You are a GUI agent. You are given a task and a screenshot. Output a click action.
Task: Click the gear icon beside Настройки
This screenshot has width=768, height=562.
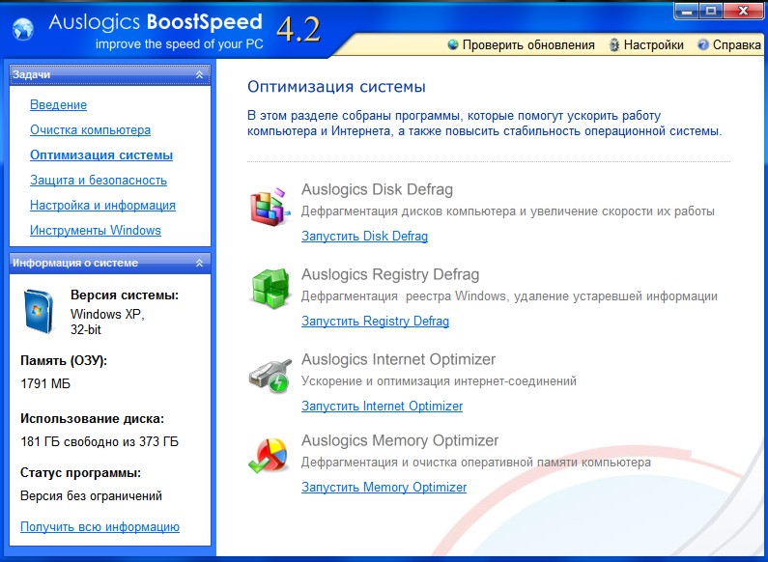pyautogui.click(x=613, y=45)
